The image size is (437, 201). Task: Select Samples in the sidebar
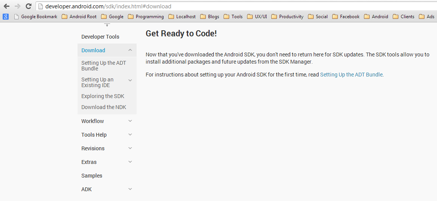[x=92, y=176]
